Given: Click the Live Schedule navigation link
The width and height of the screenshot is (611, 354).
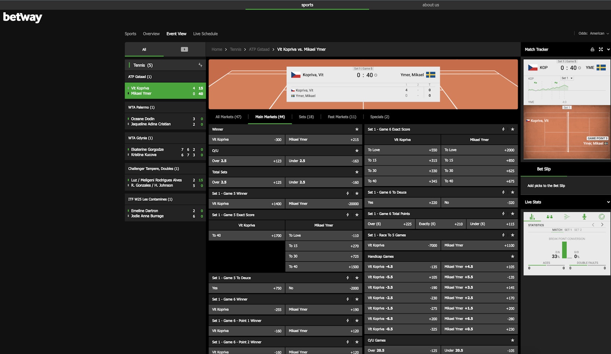Looking at the screenshot, I should (x=205, y=34).
